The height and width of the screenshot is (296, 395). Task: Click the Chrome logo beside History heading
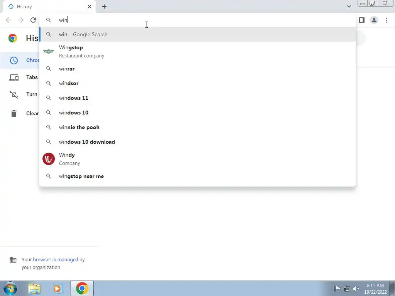(x=13, y=38)
